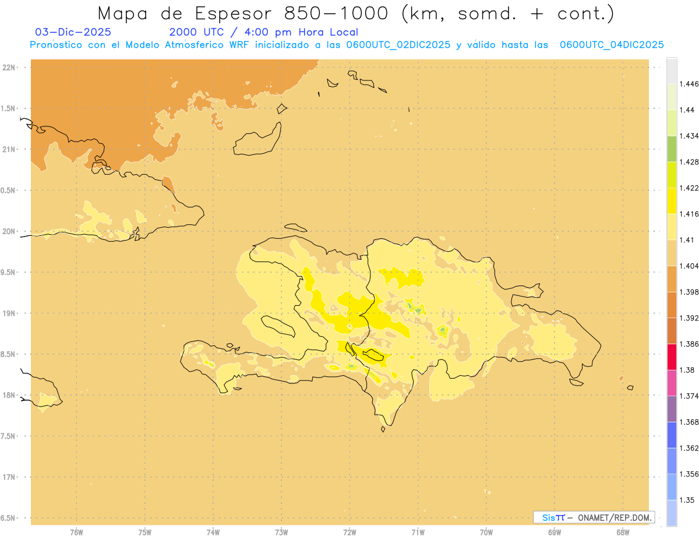The width and height of the screenshot is (699, 540).
Task: Click the purple swatch between 1.368 and 1.374
Action: 672,409
